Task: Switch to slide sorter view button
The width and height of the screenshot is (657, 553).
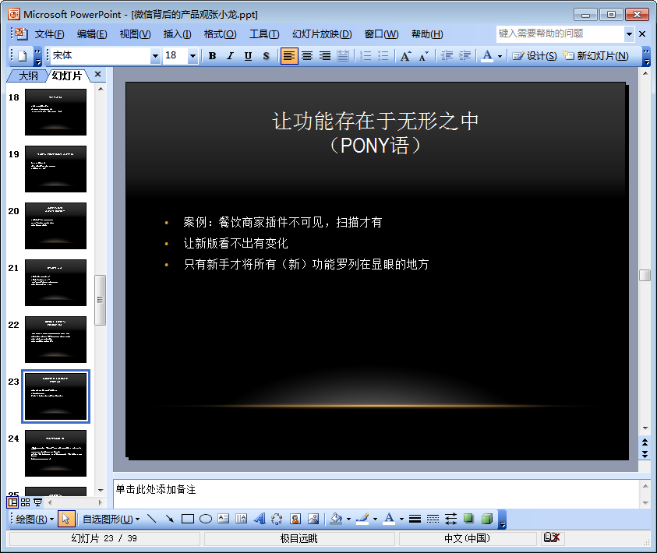Action: 25,502
